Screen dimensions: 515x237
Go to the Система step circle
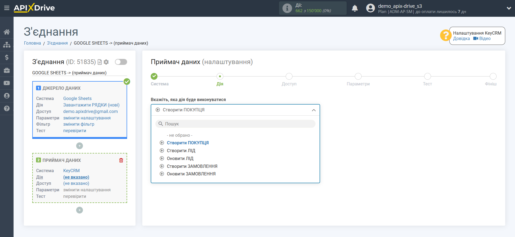154,76
